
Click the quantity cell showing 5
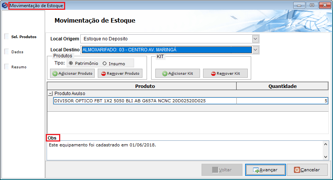[x=282, y=101]
